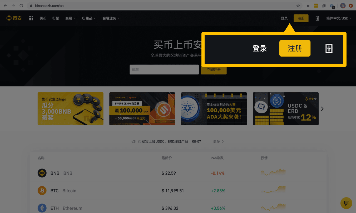This screenshot has width=356, height=213.
Task: Click the 08-07 announcement date
Action: tap(196, 141)
